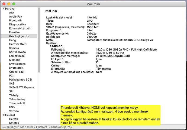Click the computer icon in path bar

point(4,126)
